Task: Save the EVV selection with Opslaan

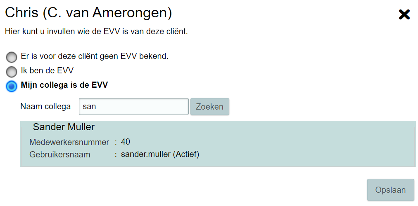Action: click(x=390, y=190)
